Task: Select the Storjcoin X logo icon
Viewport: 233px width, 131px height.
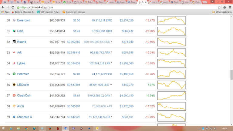Action: tap(14, 117)
